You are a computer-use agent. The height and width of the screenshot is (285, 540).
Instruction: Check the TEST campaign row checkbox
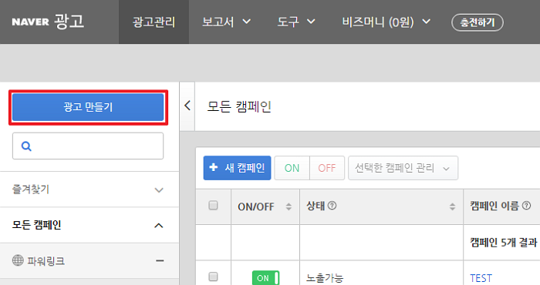point(213,277)
